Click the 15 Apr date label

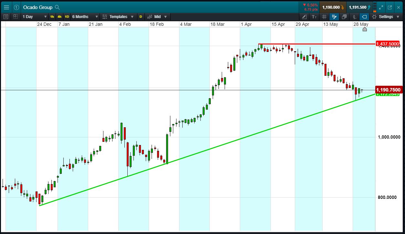tap(278, 24)
